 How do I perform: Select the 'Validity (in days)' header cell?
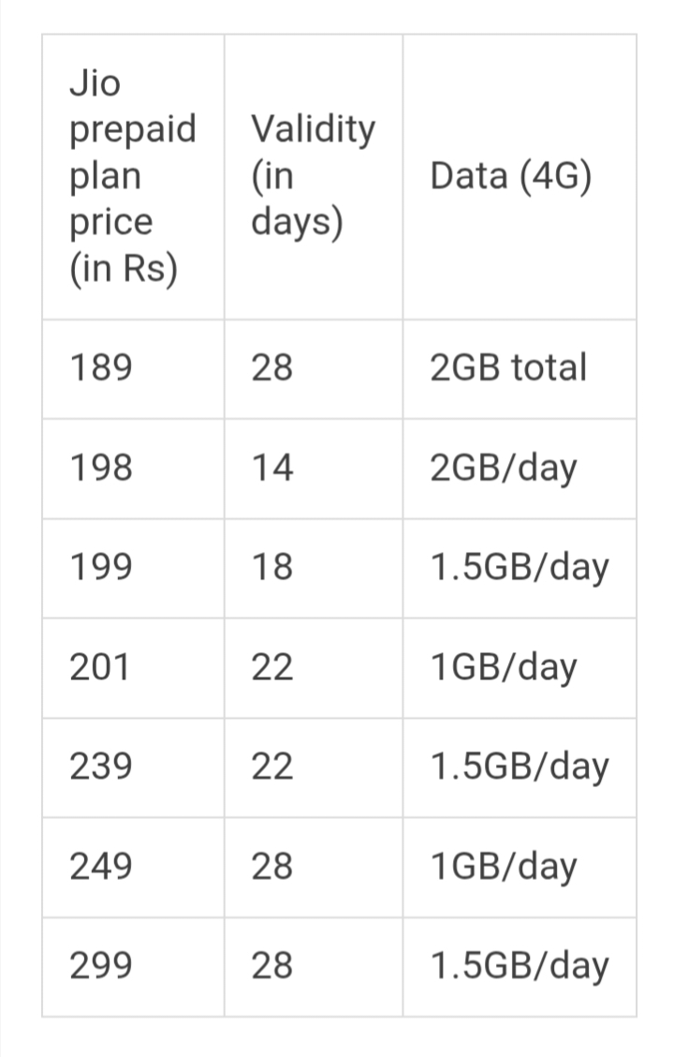click(313, 176)
